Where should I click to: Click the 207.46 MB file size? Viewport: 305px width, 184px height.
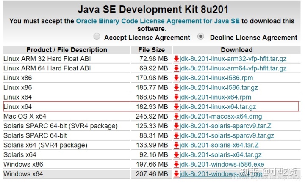tap(152, 174)
